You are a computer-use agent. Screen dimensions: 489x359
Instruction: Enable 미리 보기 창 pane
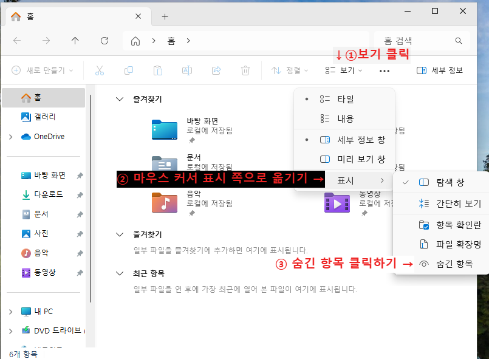tap(344, 159)
